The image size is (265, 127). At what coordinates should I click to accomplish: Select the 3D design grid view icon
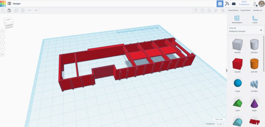[220, 4]
